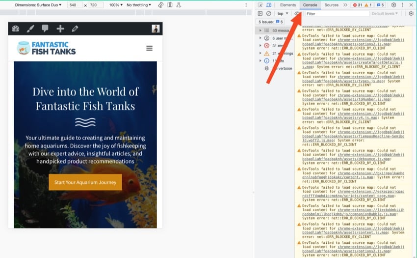Open the Default levels dropdown
Screen dimensions: 417x258
click(x=385, y=14)
